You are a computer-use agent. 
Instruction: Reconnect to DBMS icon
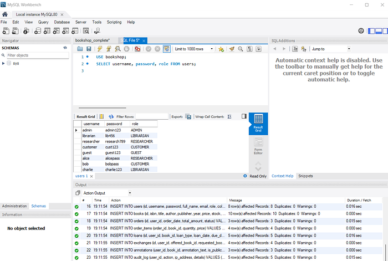click(x=97, y=31)
